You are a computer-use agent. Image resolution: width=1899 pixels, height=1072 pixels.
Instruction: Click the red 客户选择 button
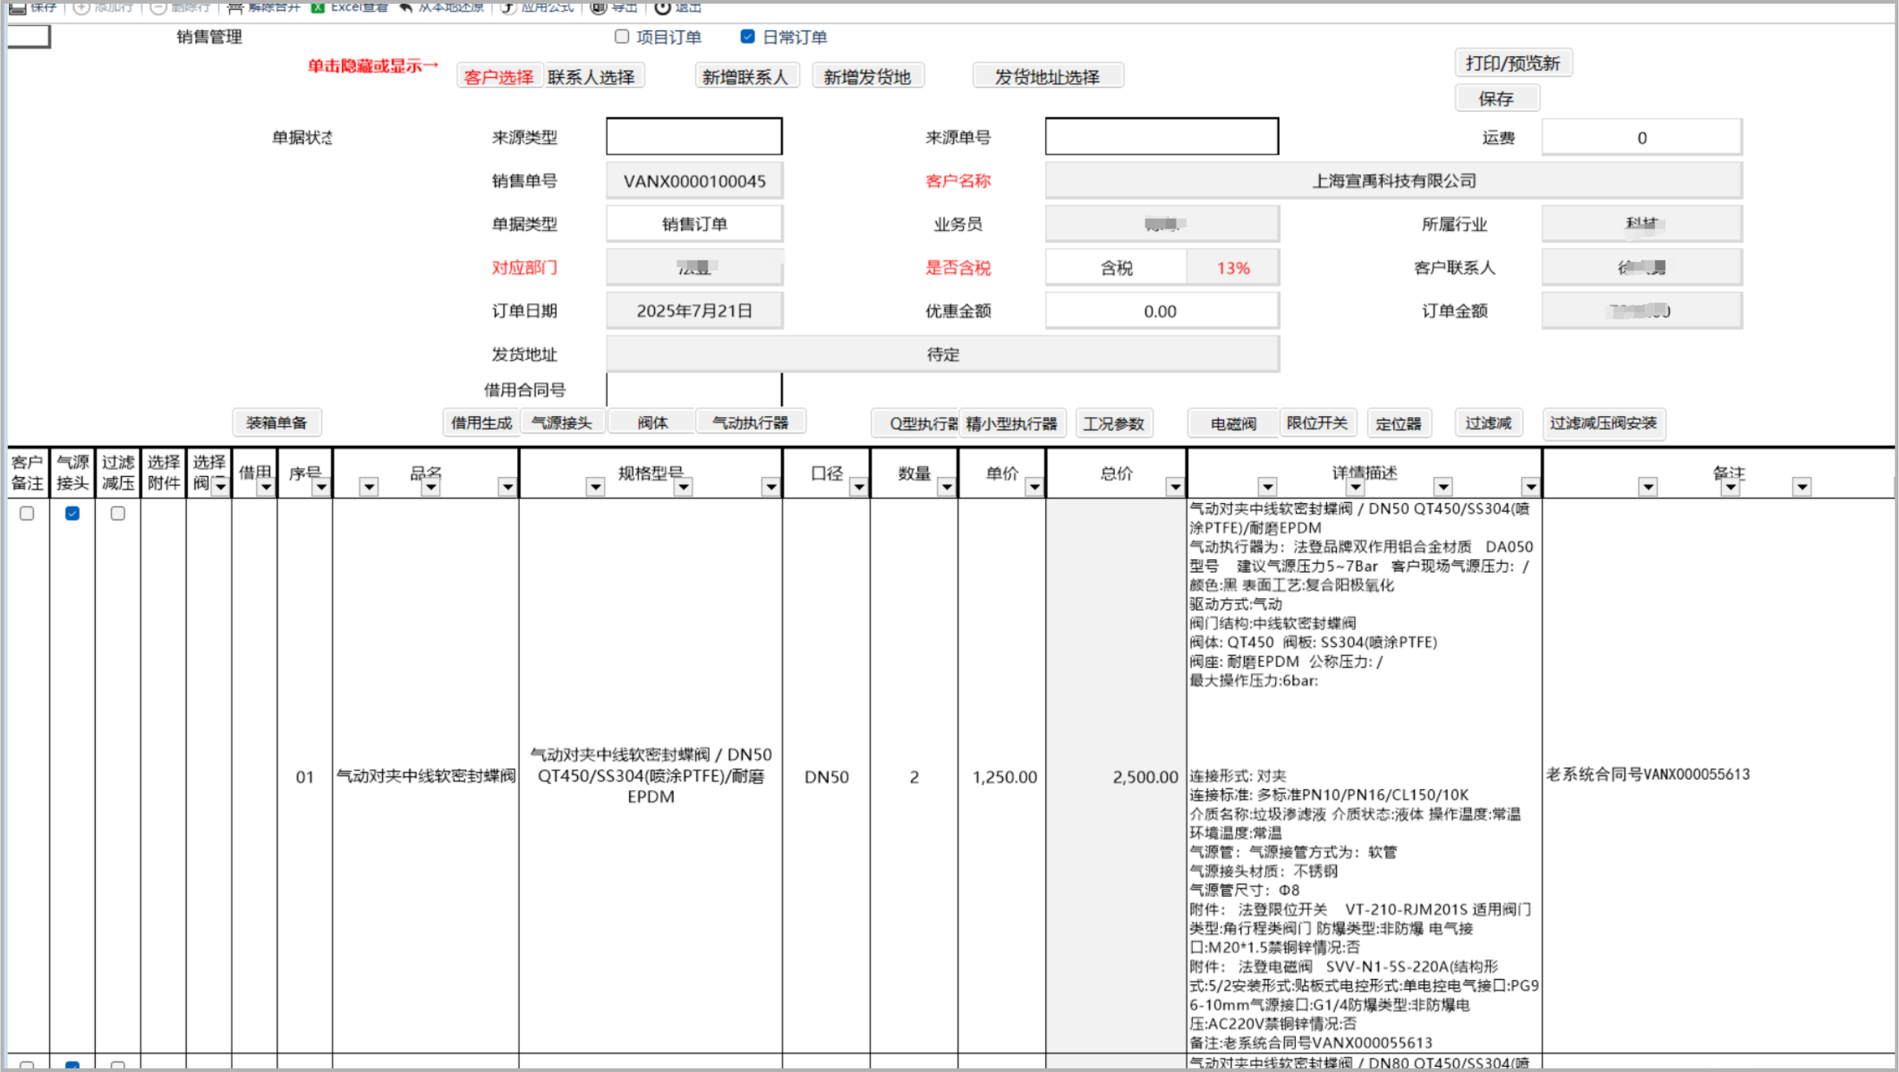point(499,75)
